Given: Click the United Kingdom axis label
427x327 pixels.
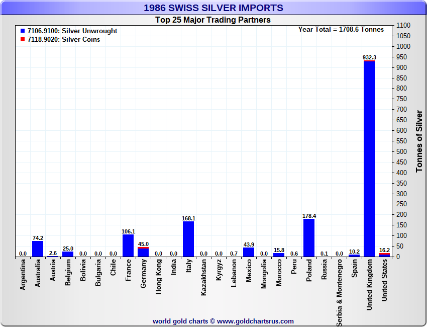Looking at the screenshot, I should pyautogui.click(x=369, y=285).
